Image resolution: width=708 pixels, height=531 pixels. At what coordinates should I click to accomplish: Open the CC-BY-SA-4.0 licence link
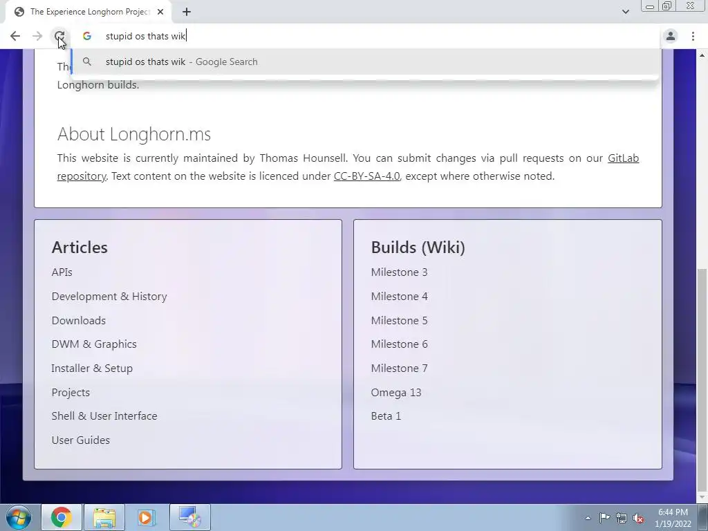coord(366,176)
